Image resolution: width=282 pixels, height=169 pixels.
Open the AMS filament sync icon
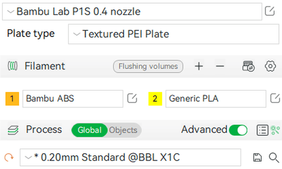tap(249, 66)
